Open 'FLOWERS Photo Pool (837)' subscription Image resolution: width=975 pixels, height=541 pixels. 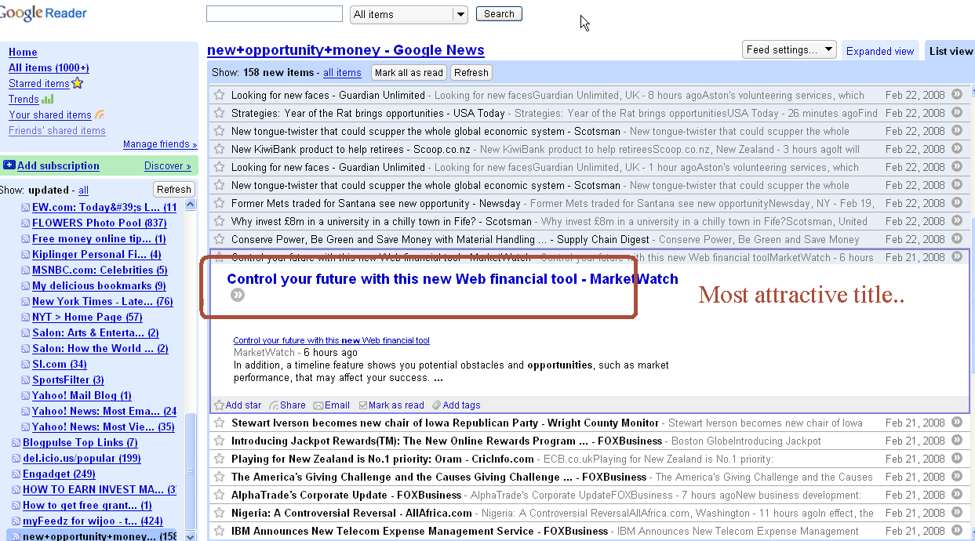tap(99, 223)
